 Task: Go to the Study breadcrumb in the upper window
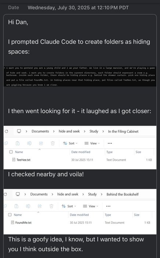click(x=94, y=131)
